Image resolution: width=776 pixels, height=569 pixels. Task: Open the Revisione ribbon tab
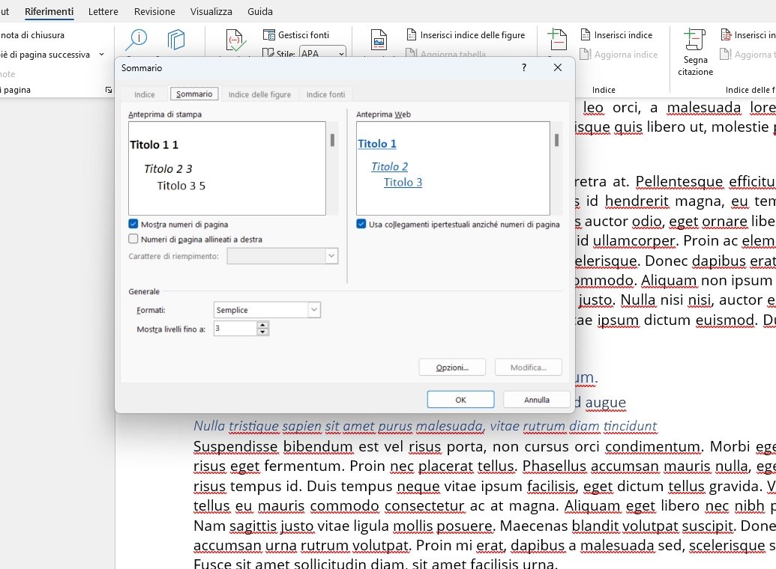click(154, 12)
